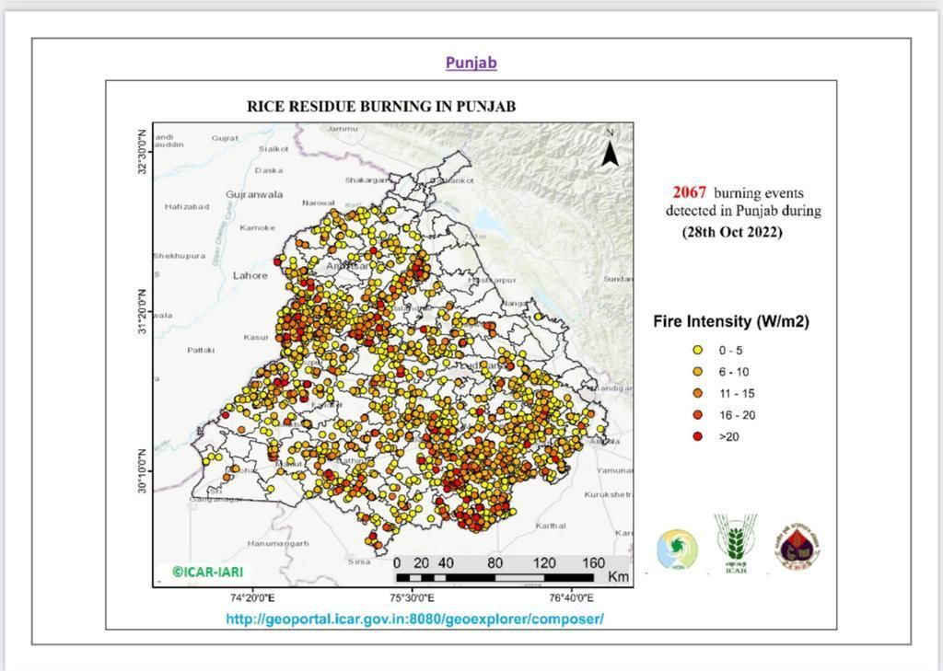Click the north arrow compass icon
943x671 pixels.
click(x=610, y=150)
